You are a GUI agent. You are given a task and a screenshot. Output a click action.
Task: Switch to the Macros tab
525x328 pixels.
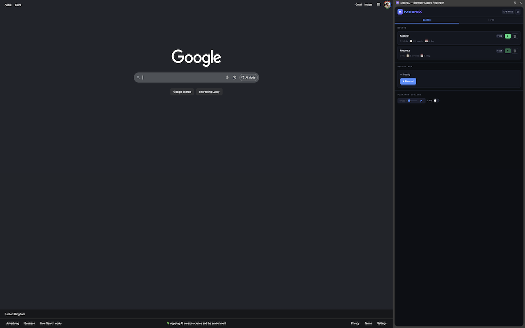427,20
